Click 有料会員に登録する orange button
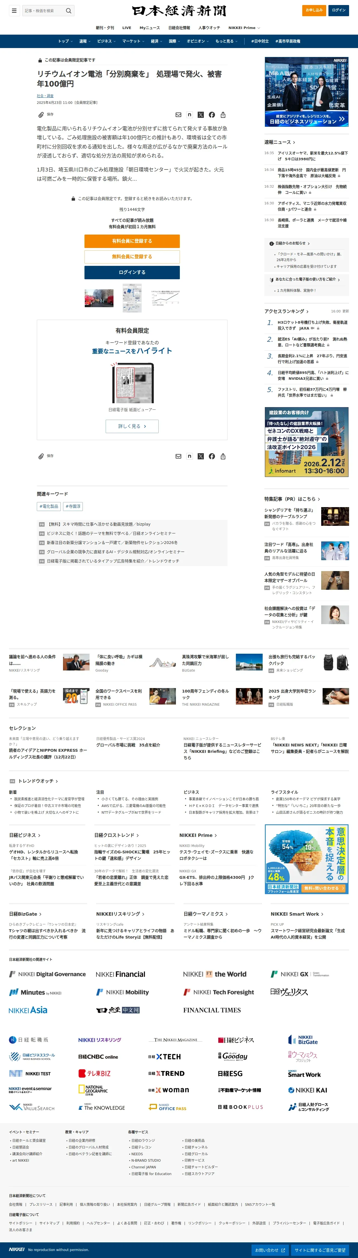Screen dimensions: 358x1258 click(132, 241)
